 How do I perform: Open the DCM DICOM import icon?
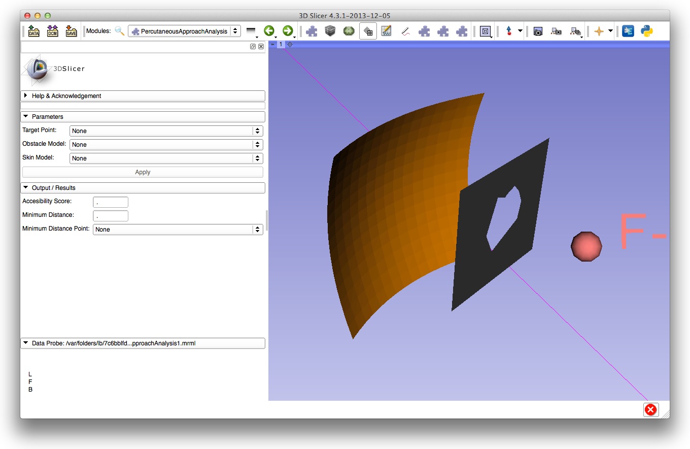(x=52, y=31)
